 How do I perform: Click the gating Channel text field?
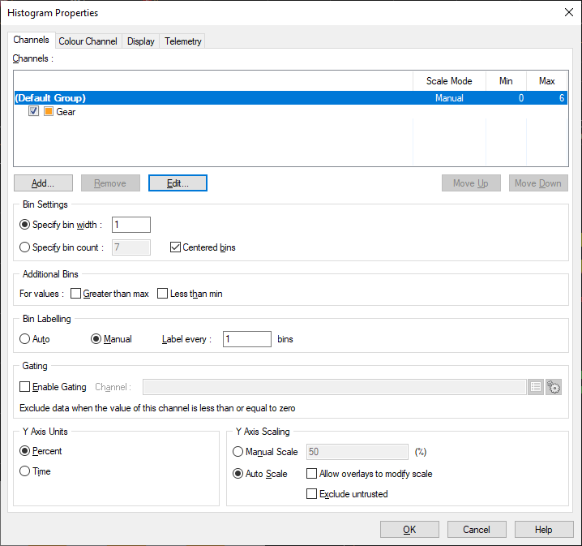click(335, 387)
